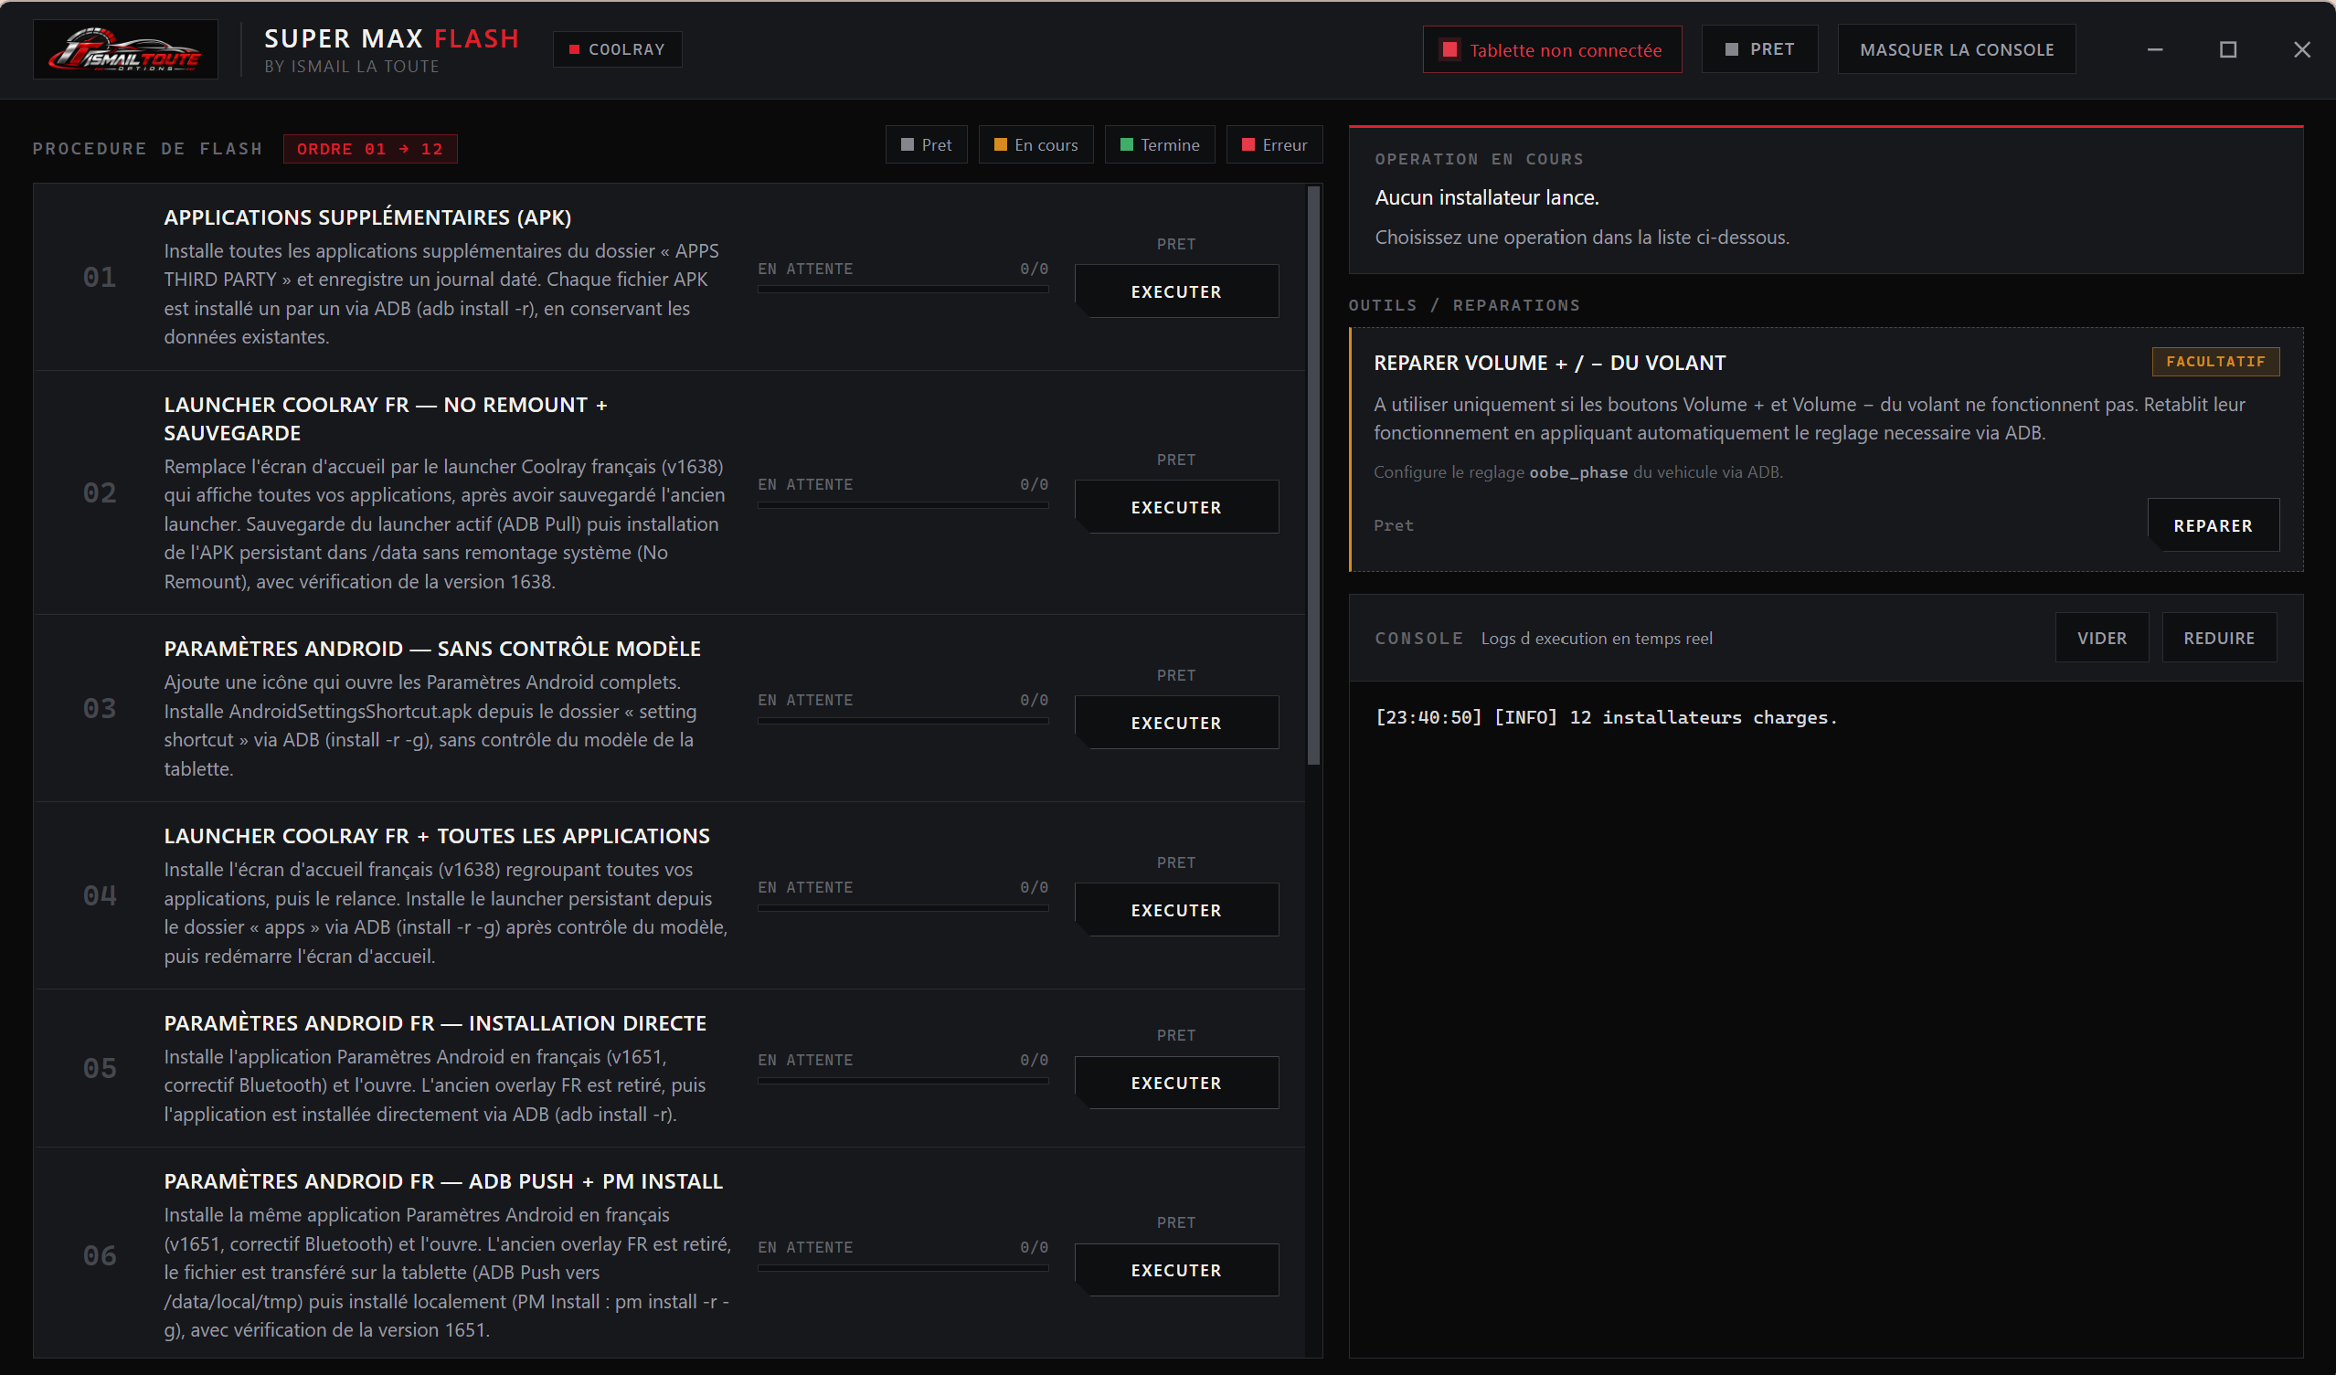2336x1375 pixels.
Task: Click the 'oobe_phase' setting name
Action: click(x=1577, y=472)
